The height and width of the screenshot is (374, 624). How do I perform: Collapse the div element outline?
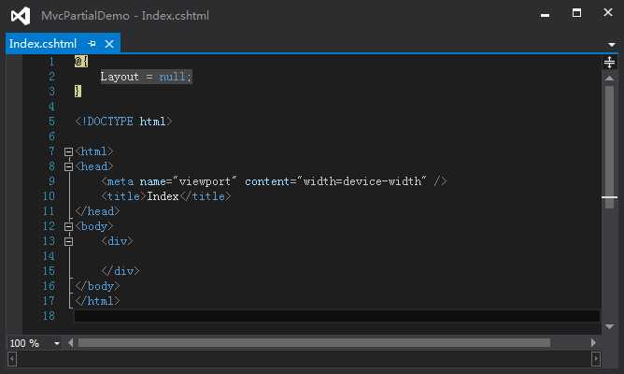click(x=68, y=241)
